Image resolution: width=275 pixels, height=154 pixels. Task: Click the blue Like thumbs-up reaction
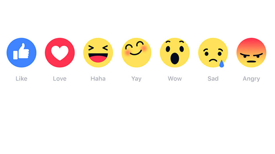pos(21,52)
